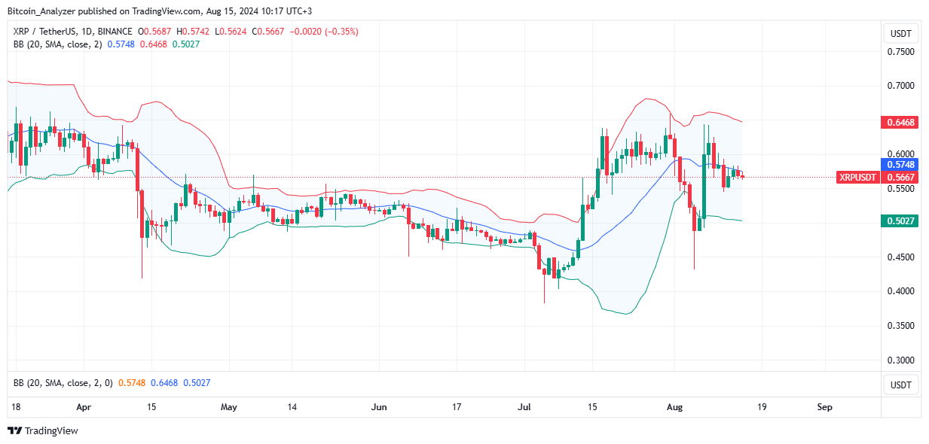Click the 0.7500 price scale label
The width and height of the screenshot is (929, 444).
[900, 52]
